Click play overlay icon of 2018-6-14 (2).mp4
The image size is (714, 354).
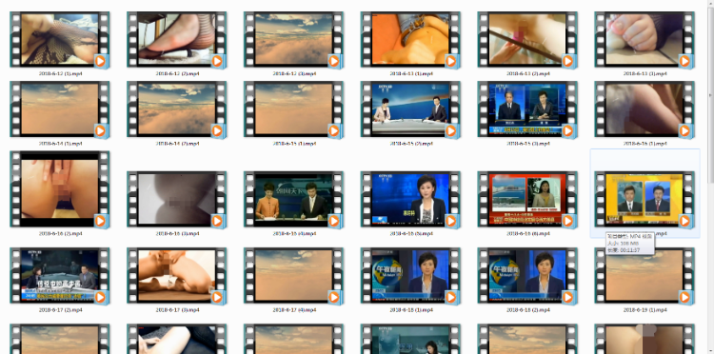click(217, 131)
